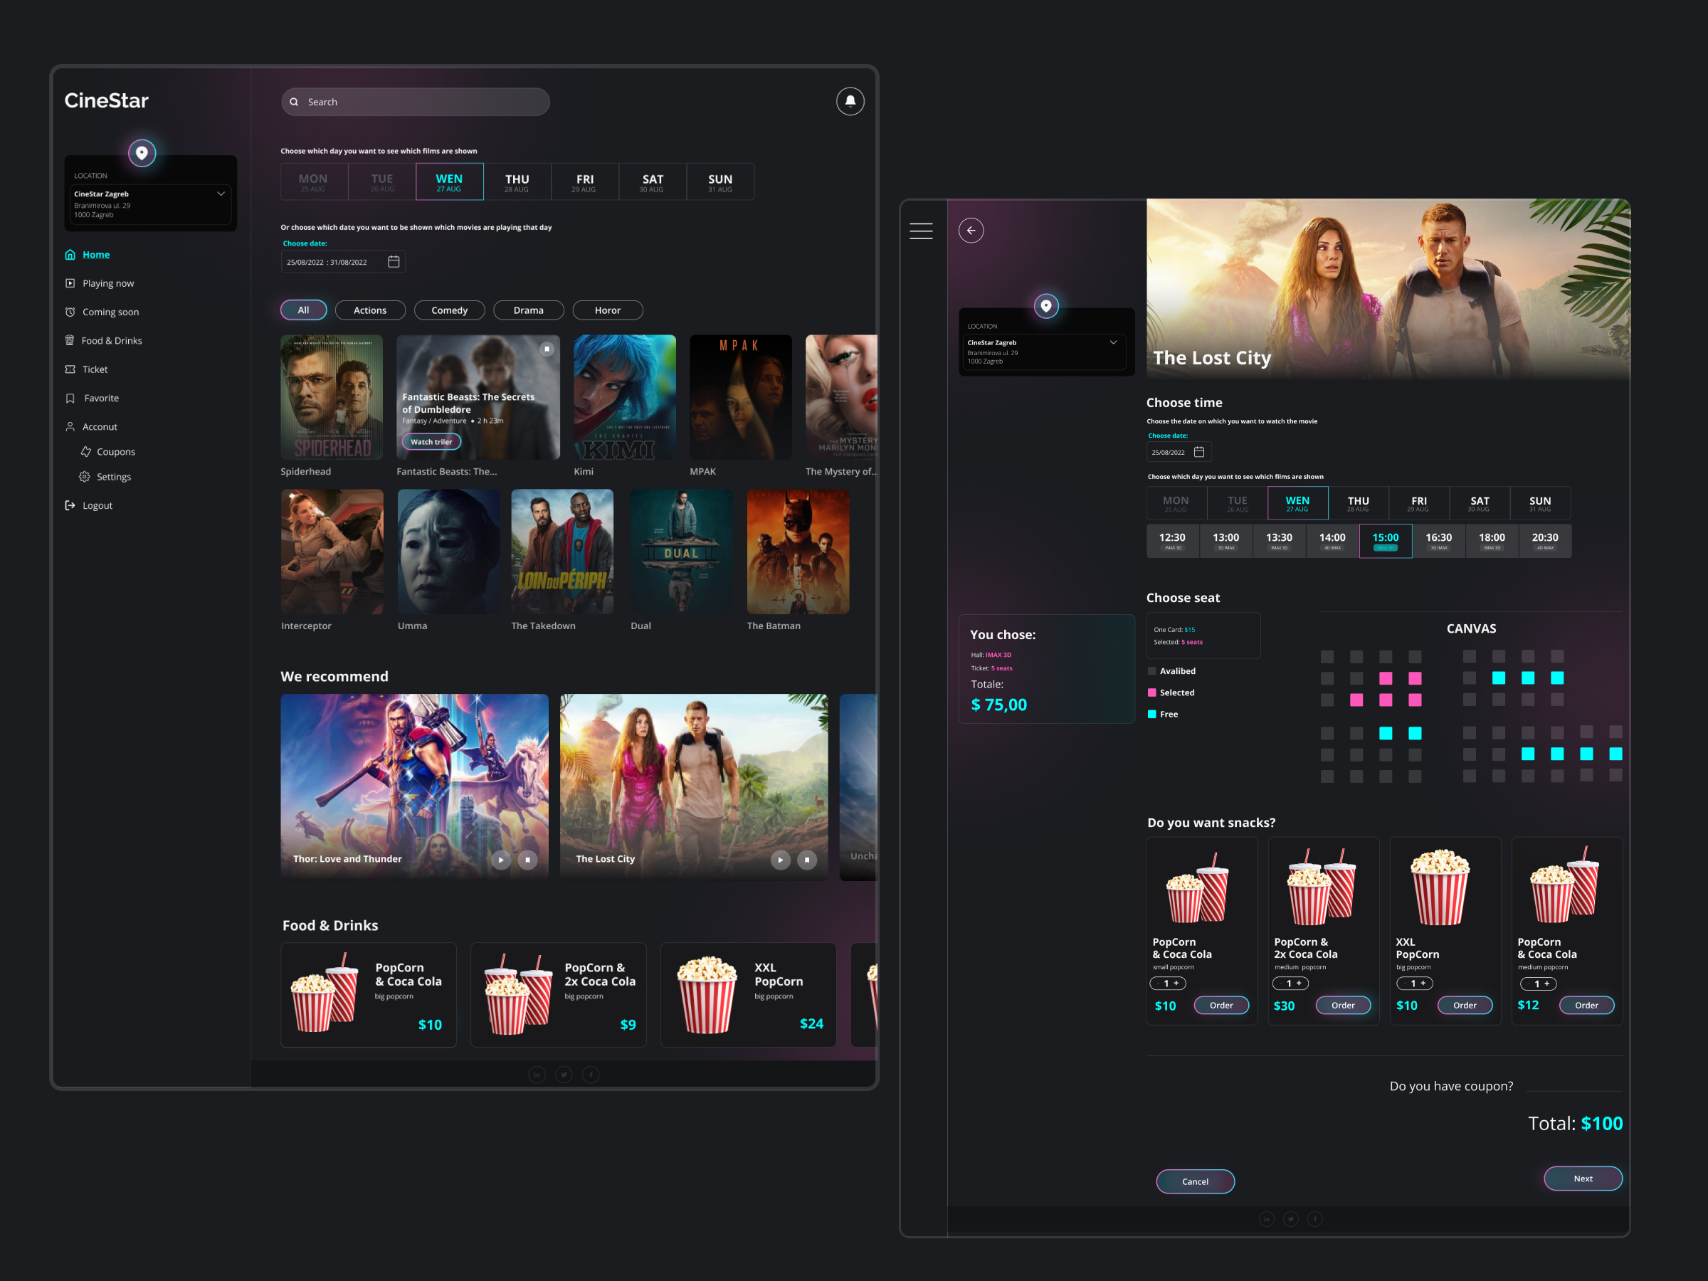Click the calendar icon beside 25/08/2022 : 31/08/2022

pyautogui.click(x=393, y=262)
